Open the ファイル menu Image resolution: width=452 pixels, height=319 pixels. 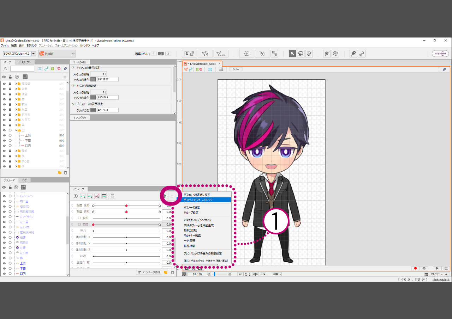click(x=5, y=45)
